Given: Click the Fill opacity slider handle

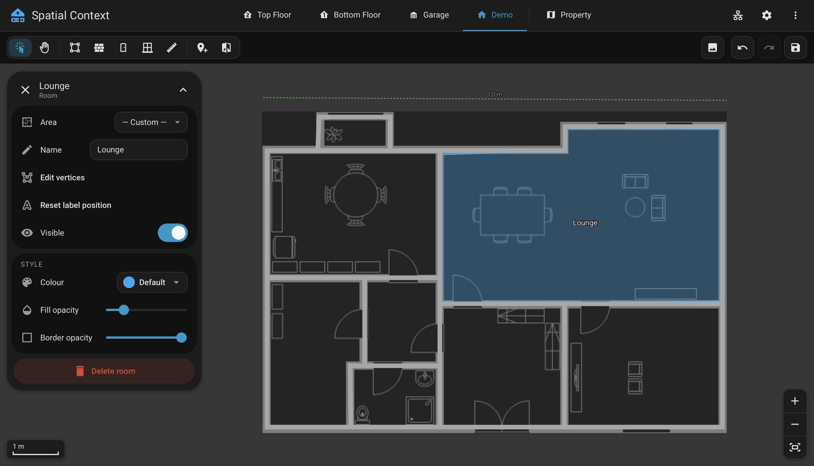Looking at the screenshot, I should pyautogui.click(x=124, y=310).
